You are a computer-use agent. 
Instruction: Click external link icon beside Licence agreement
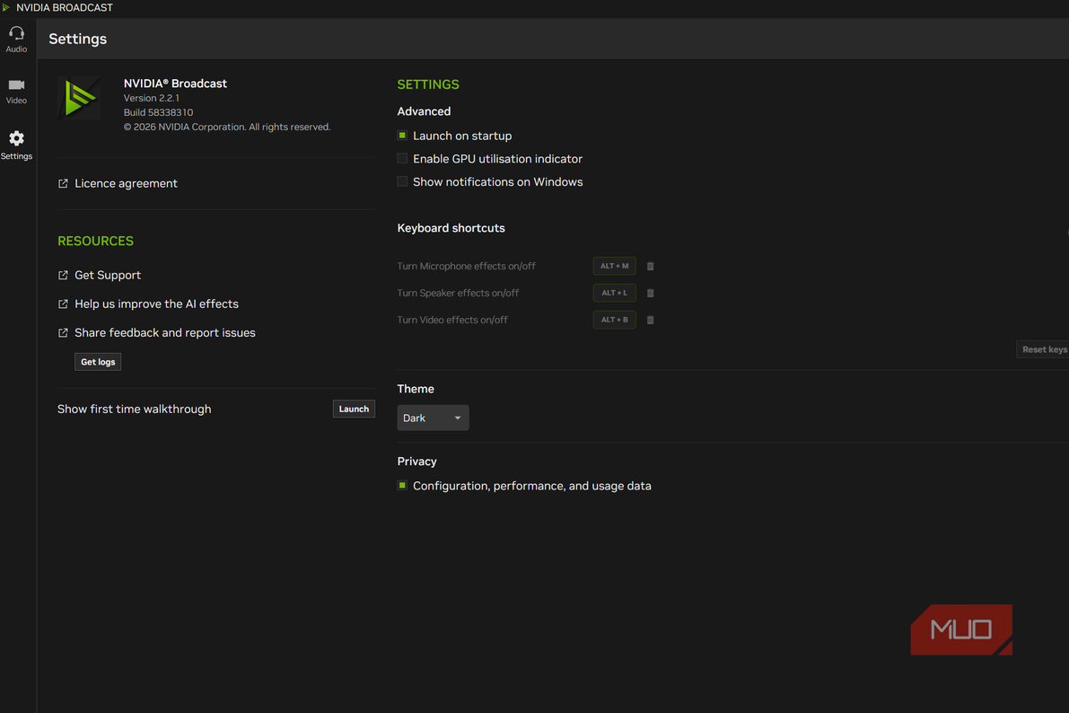click(63, 183)
